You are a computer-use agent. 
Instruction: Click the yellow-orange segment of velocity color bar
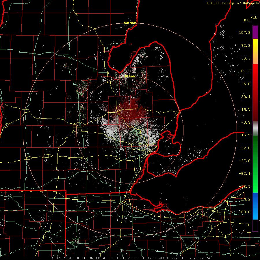[255, 51]
